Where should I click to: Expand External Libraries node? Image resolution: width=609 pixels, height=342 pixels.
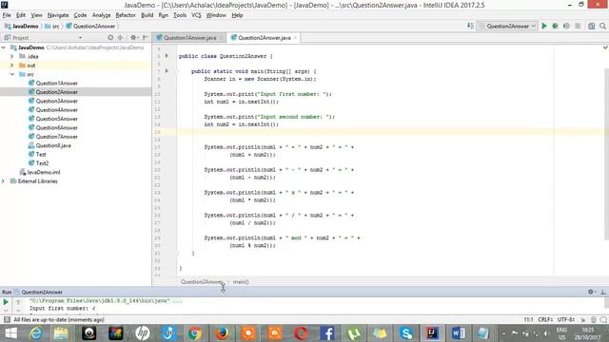tap(4, 181)
